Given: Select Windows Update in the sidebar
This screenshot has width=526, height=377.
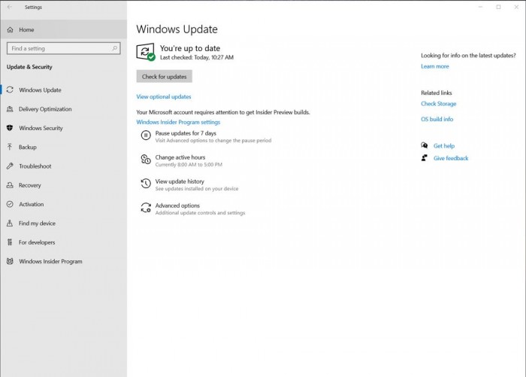Looking at the screenshot, I should tap(63, 90).
